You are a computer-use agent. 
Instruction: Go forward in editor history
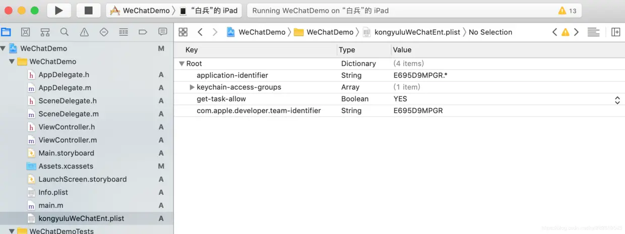215,32
